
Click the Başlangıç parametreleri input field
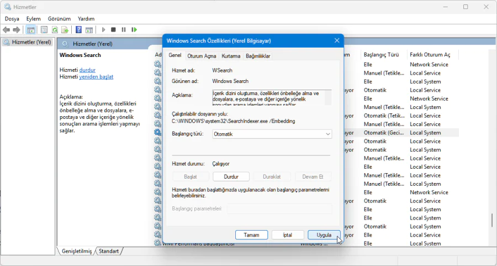click(279, 209)
